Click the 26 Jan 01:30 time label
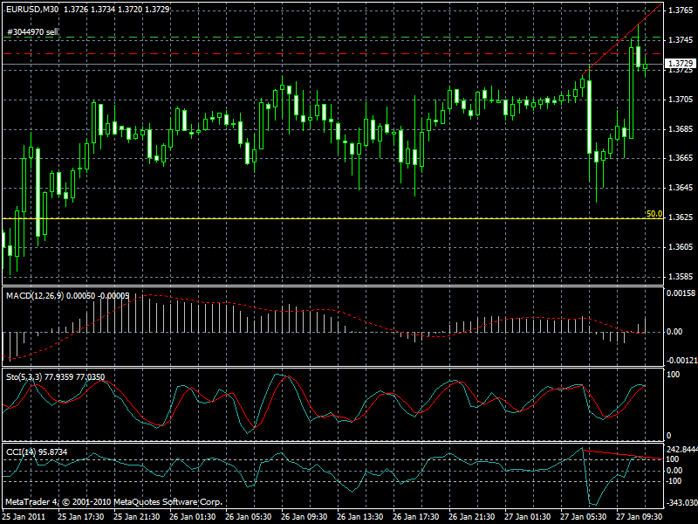This screenshot has width=698, height=524. [192, 516]
